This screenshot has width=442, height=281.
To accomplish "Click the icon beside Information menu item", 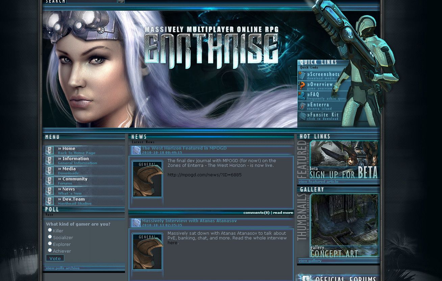I will [50, 161].
